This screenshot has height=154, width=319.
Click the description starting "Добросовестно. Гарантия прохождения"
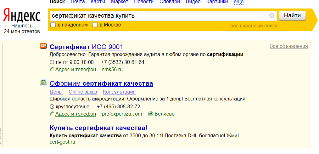coord(147,54)
